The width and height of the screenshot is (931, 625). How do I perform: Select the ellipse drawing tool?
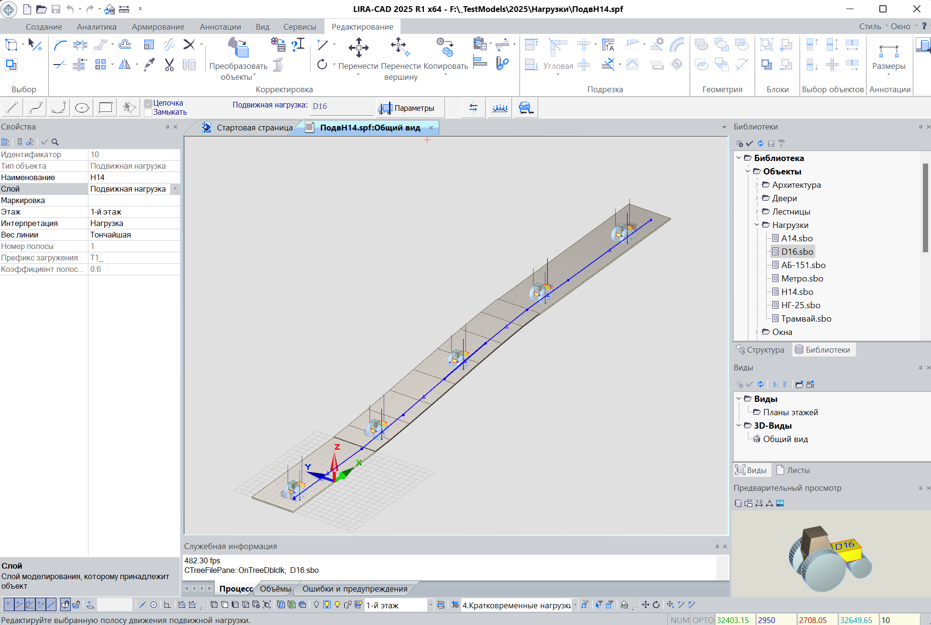click(82, 108)
